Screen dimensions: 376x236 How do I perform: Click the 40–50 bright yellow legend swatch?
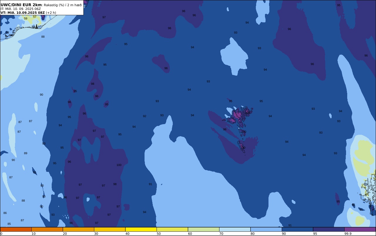141,229
